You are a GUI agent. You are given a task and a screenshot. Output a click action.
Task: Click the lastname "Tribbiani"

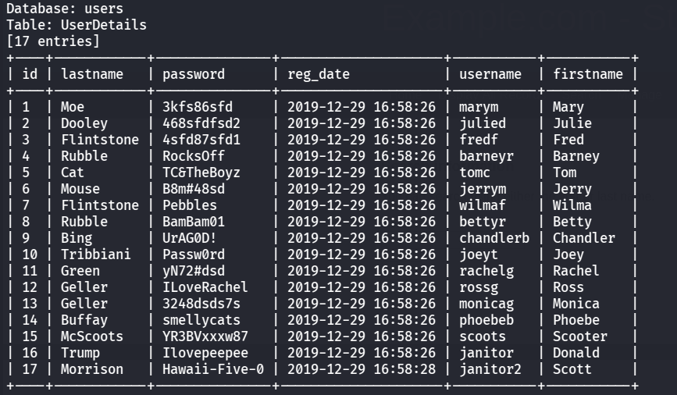tap(96, 254)
